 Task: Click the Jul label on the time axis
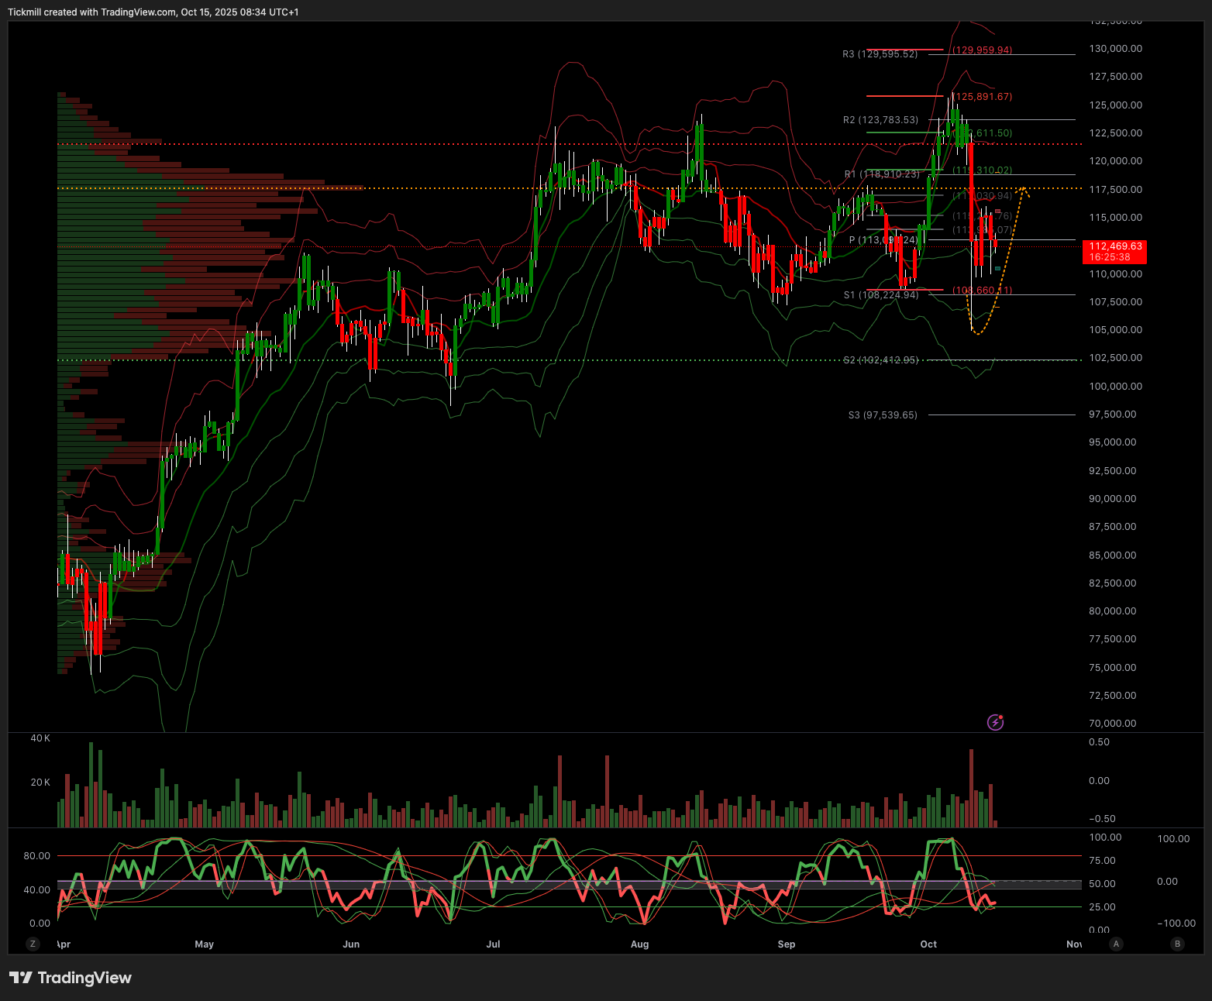[493, 944]
